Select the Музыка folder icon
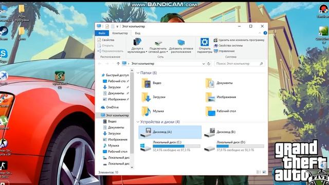Viewport: 329px width, 185px height. (x=146, y=111)
